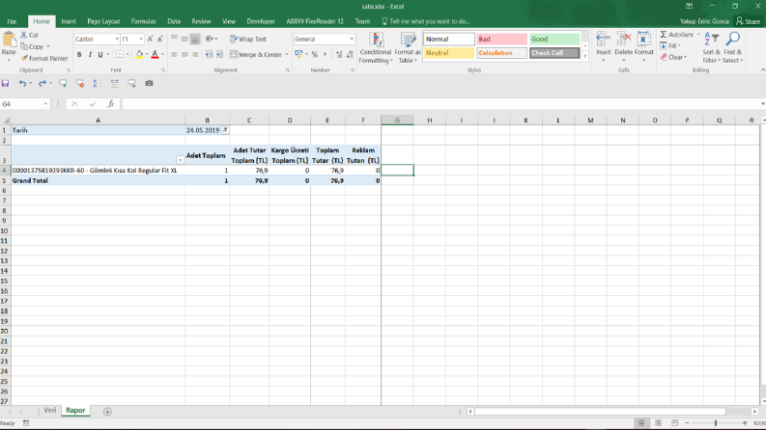766x430 pixels.
Task: Apply the Font Color red A icon
Action: click(x=155, y=55)
